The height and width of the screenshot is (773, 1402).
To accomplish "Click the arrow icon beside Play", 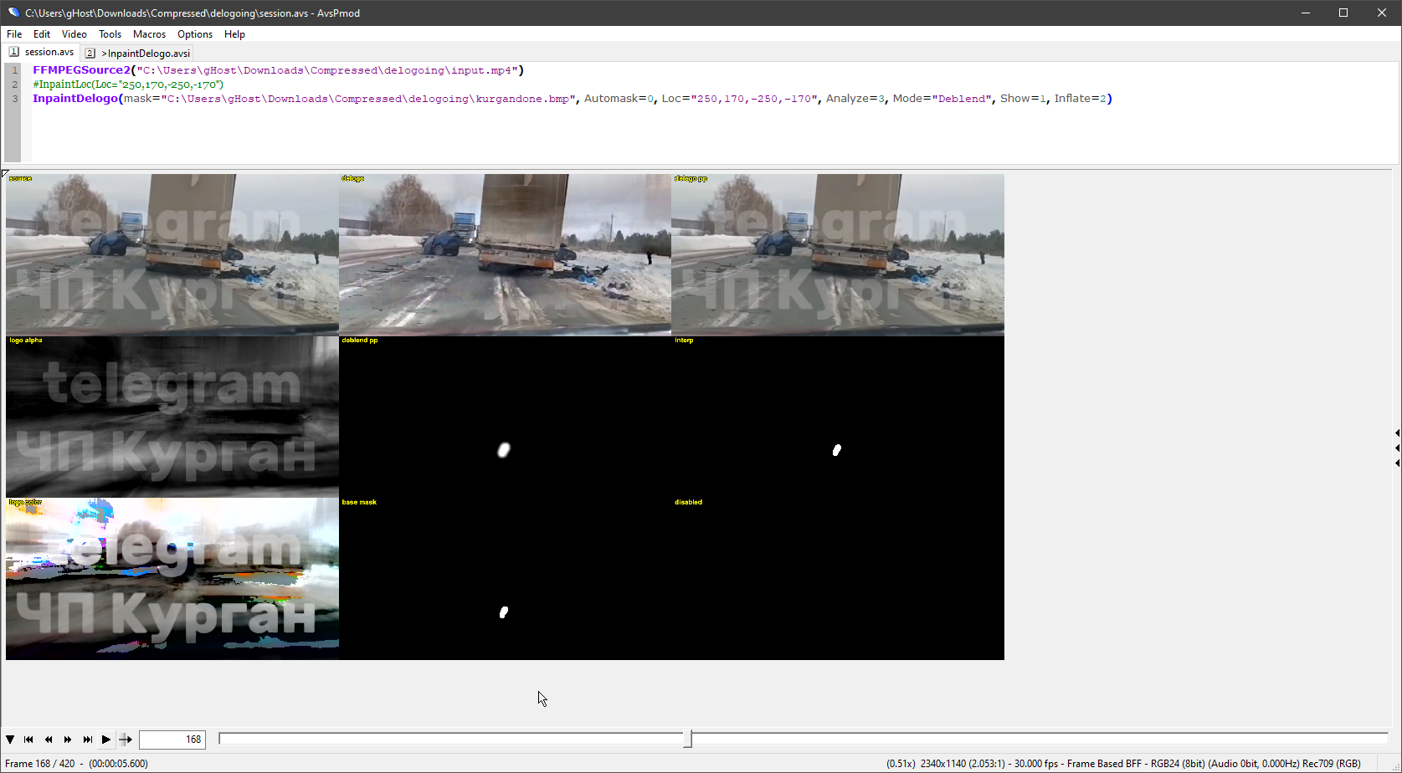I will (x=126, y=740).
